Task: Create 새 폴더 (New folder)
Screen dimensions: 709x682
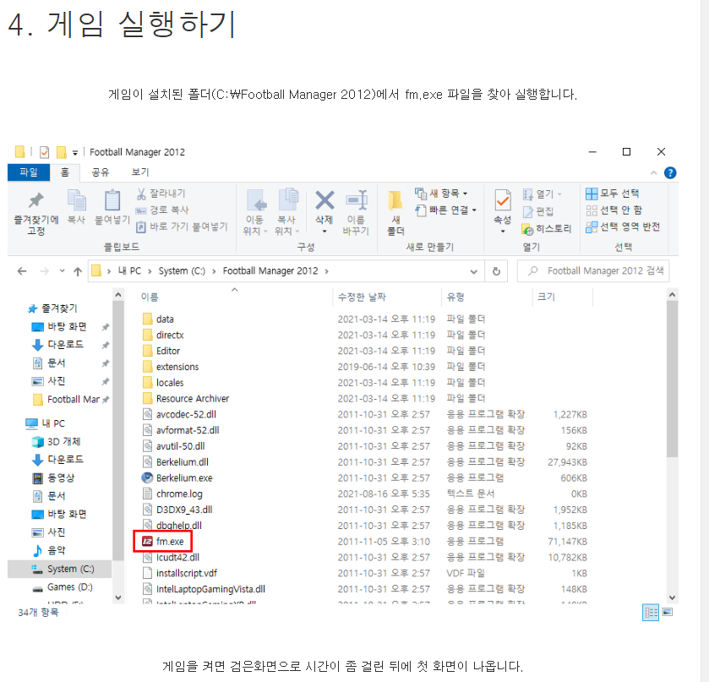Action: coord(395,213)
